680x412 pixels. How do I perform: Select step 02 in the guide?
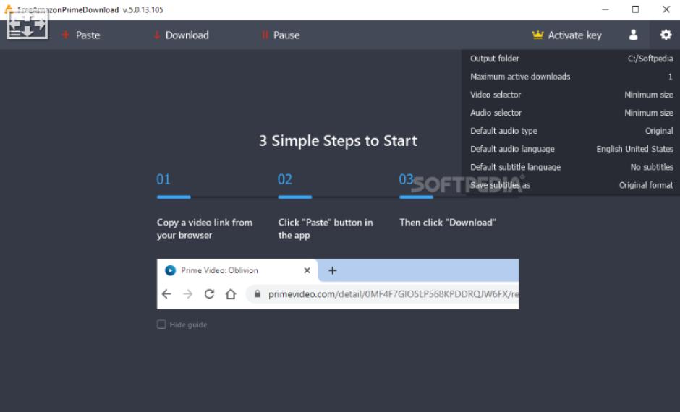[285, 179]
